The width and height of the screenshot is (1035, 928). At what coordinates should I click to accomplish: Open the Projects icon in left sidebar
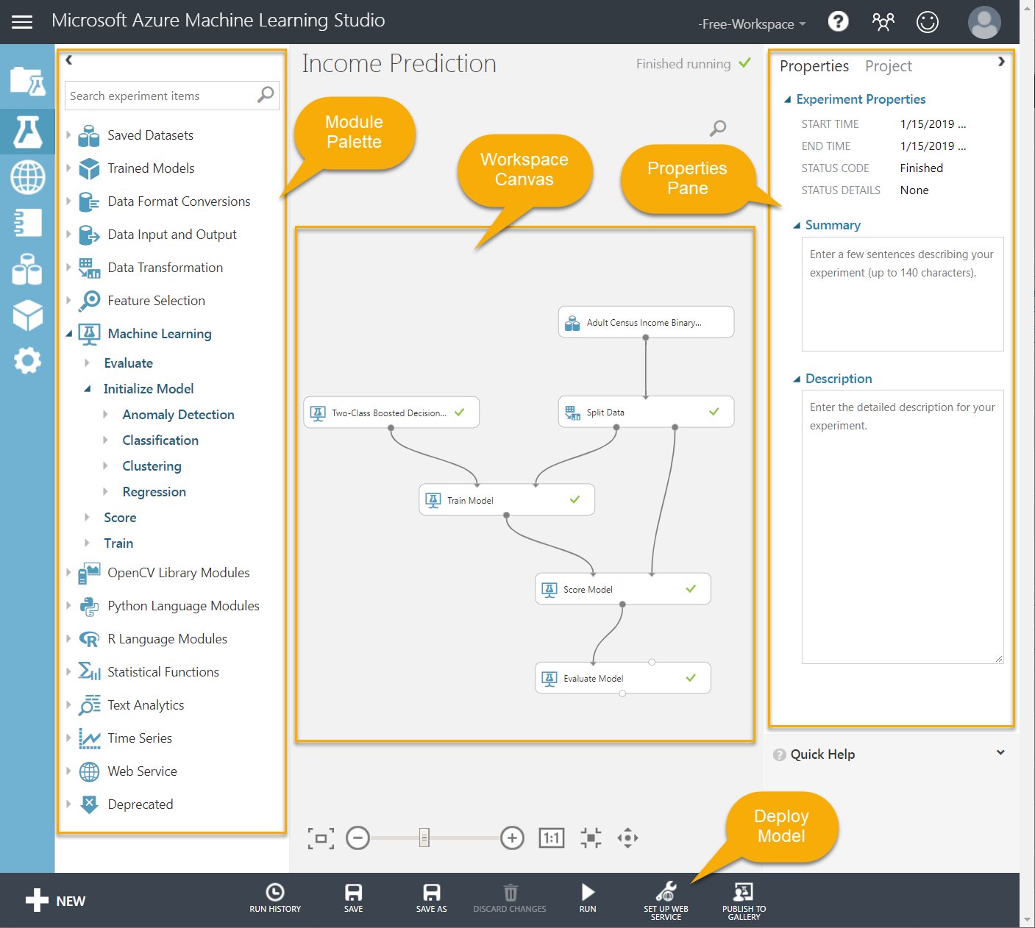[x=28, y=82]
